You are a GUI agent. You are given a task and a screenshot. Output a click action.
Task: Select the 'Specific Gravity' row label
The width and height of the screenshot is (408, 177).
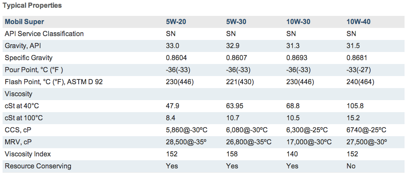coord(29,58)
